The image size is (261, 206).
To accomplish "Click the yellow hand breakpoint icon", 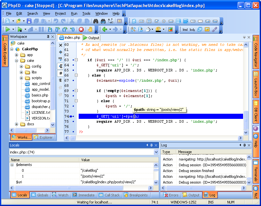I will point(90,29).
